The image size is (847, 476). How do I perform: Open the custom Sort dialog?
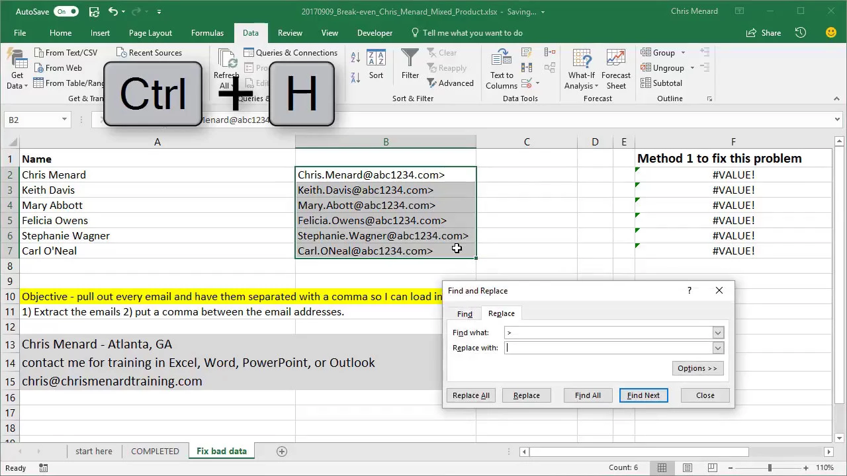tap(376, 66)
